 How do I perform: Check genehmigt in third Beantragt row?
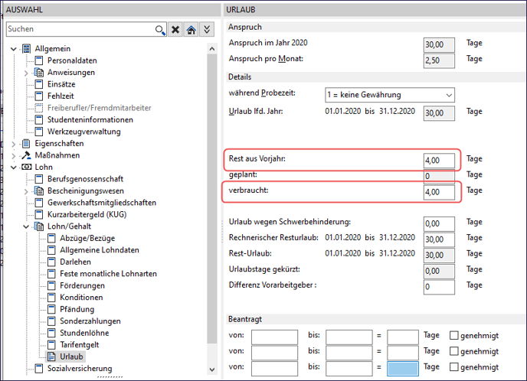tap(453, 367)
